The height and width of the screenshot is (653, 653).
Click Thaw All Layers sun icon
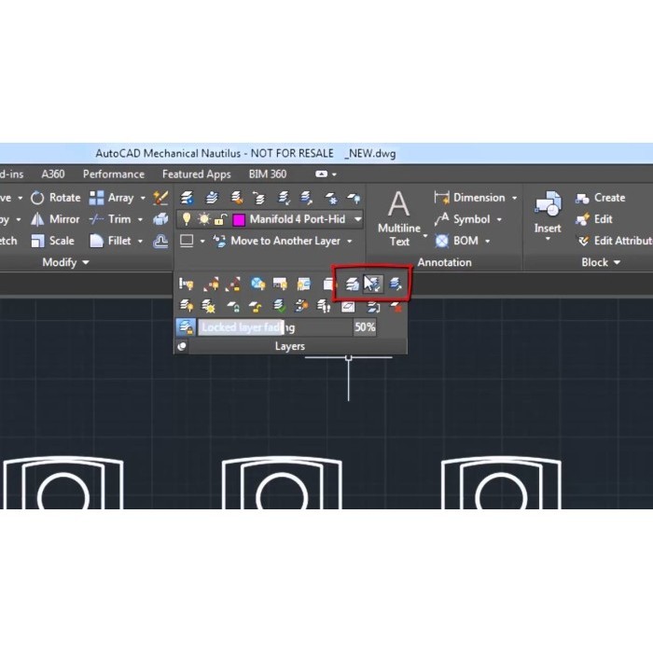pyautogui.click(x=208, y=307)
